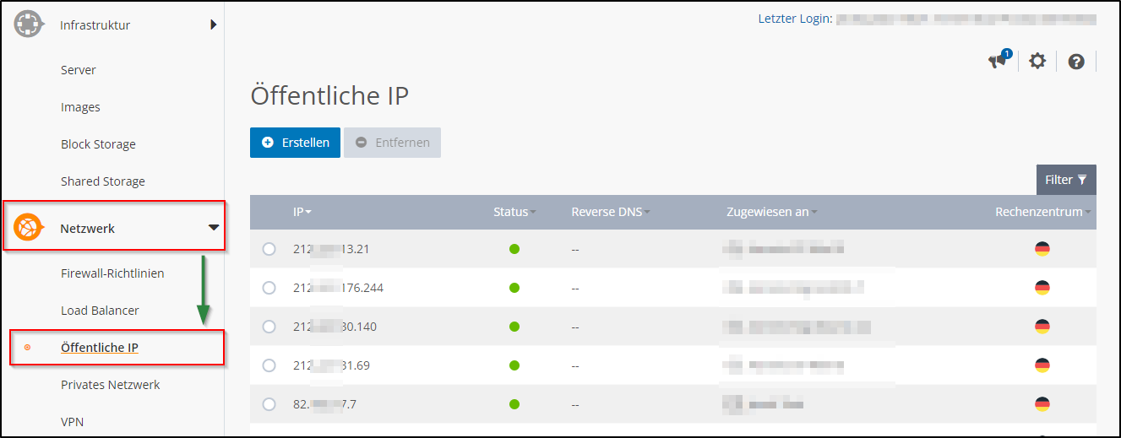Sort by Rechenzentrum column header
The width and height of the screenshot is (1121, 438).
pos(1042,212)
